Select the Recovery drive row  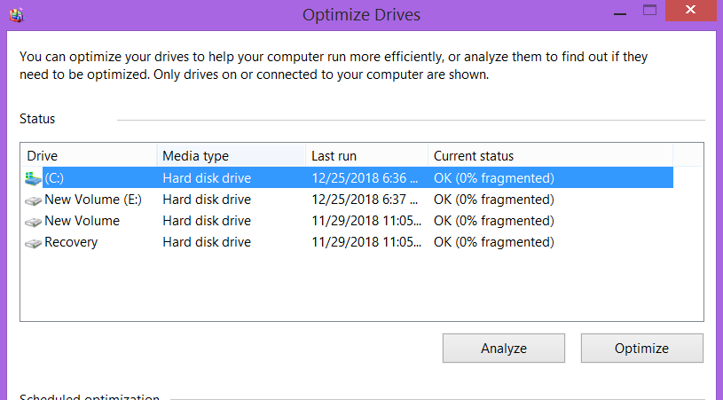[x=349, y=242]
